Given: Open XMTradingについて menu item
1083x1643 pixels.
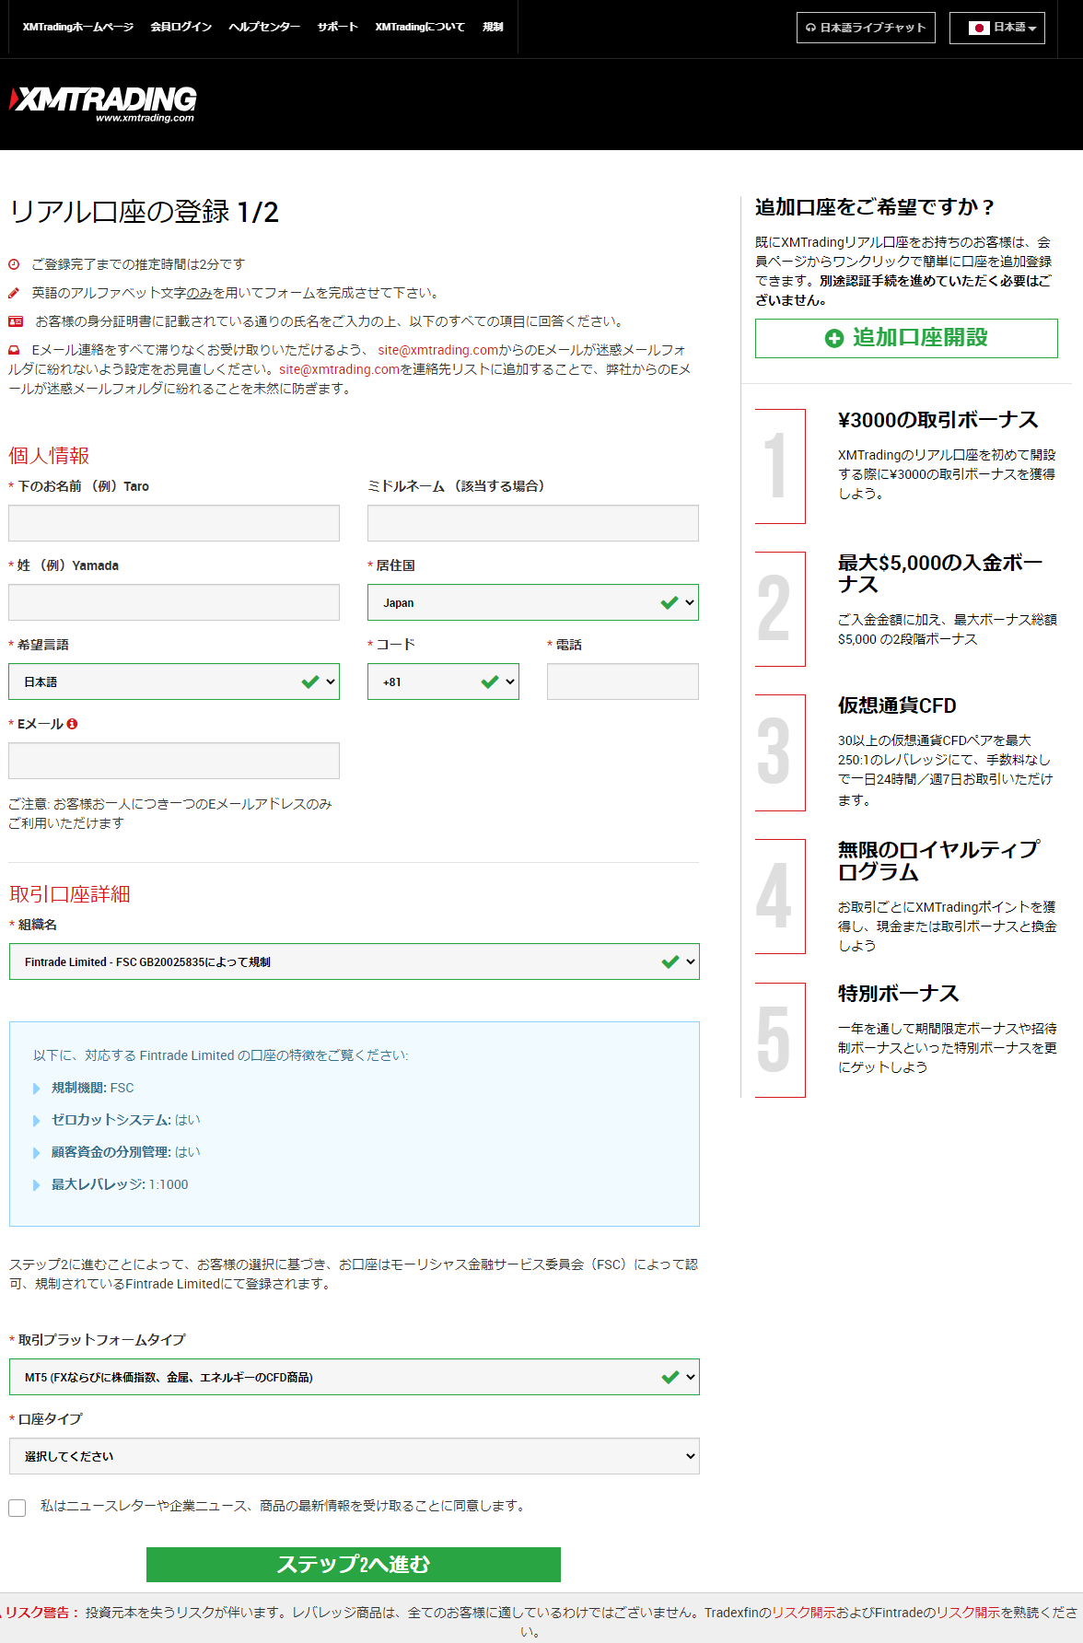Looking at the screenshot, I should [420, 27].
